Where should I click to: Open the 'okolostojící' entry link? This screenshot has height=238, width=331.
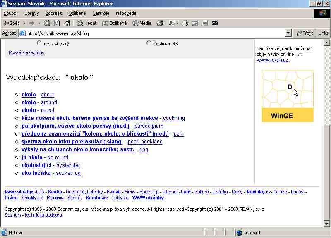pyautogui.click(x=36, y=165)
